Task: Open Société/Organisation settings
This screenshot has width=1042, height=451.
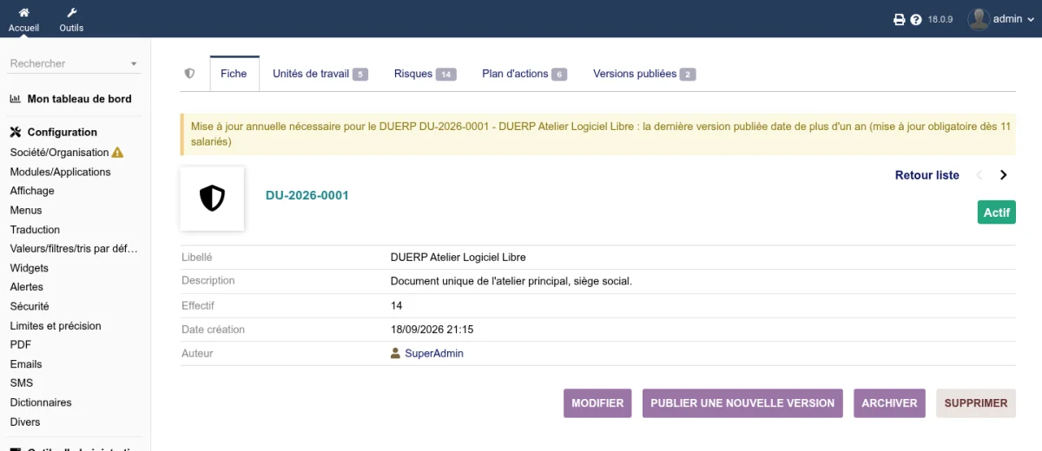Action: click(x=59, y=153)
